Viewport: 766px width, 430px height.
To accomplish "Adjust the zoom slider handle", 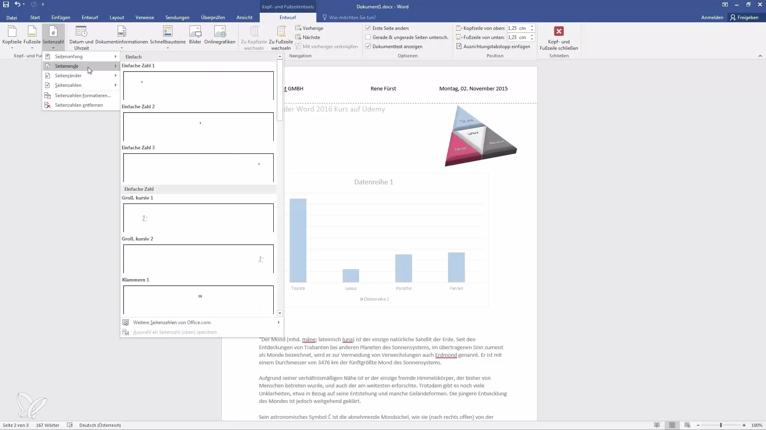I will tap(721, 425).
